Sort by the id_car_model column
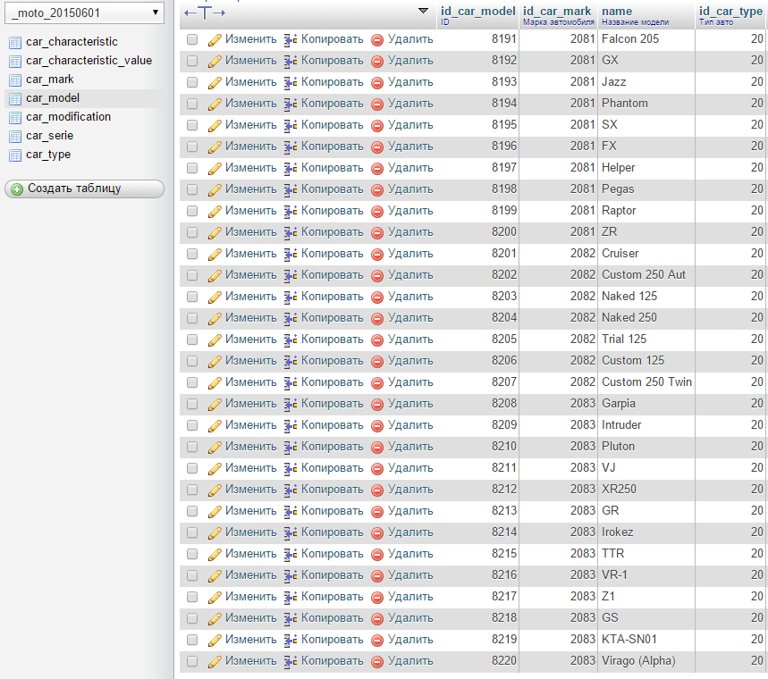This screenshot has width=768, height=679. point(478,12)
